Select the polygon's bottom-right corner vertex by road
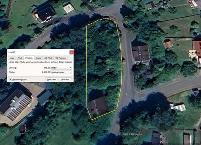The height and width of the screenshot is (145, 201). pyautogui.click(x=117, y=110)
